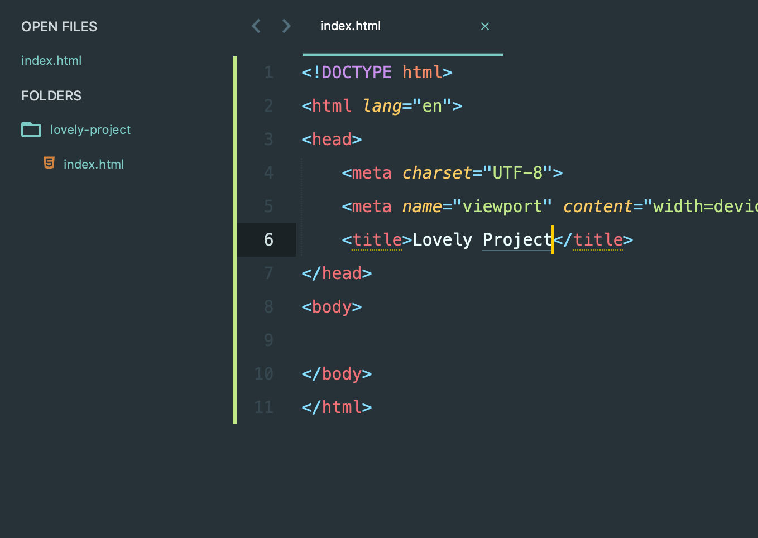Click the HTML5 file icon
The image size is (758, 538).
(49, 163)
